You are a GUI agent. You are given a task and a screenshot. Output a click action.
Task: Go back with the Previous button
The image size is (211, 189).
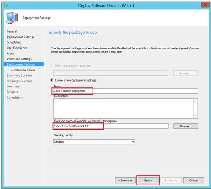pos(126,181)
